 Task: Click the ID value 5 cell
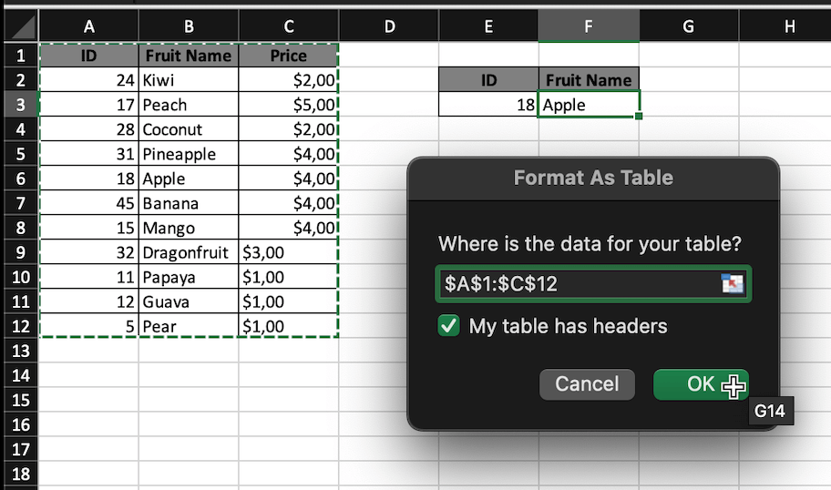[89, 326]
